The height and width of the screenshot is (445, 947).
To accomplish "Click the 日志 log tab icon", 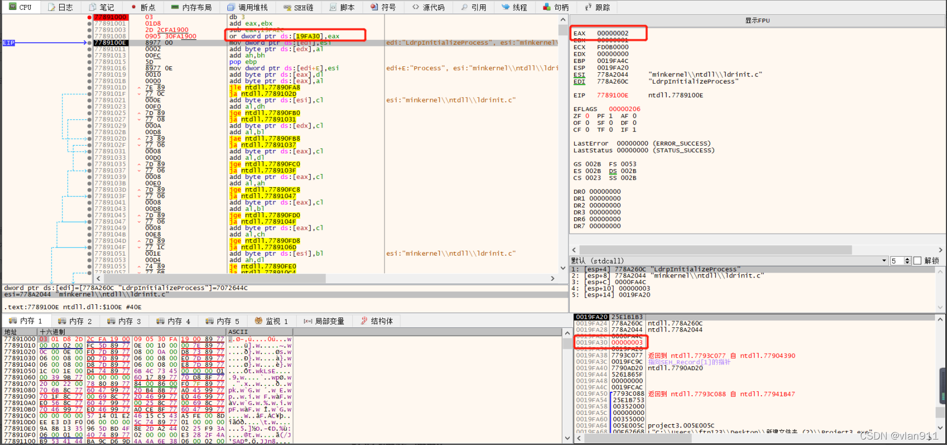I will click(x=51, y=7).
